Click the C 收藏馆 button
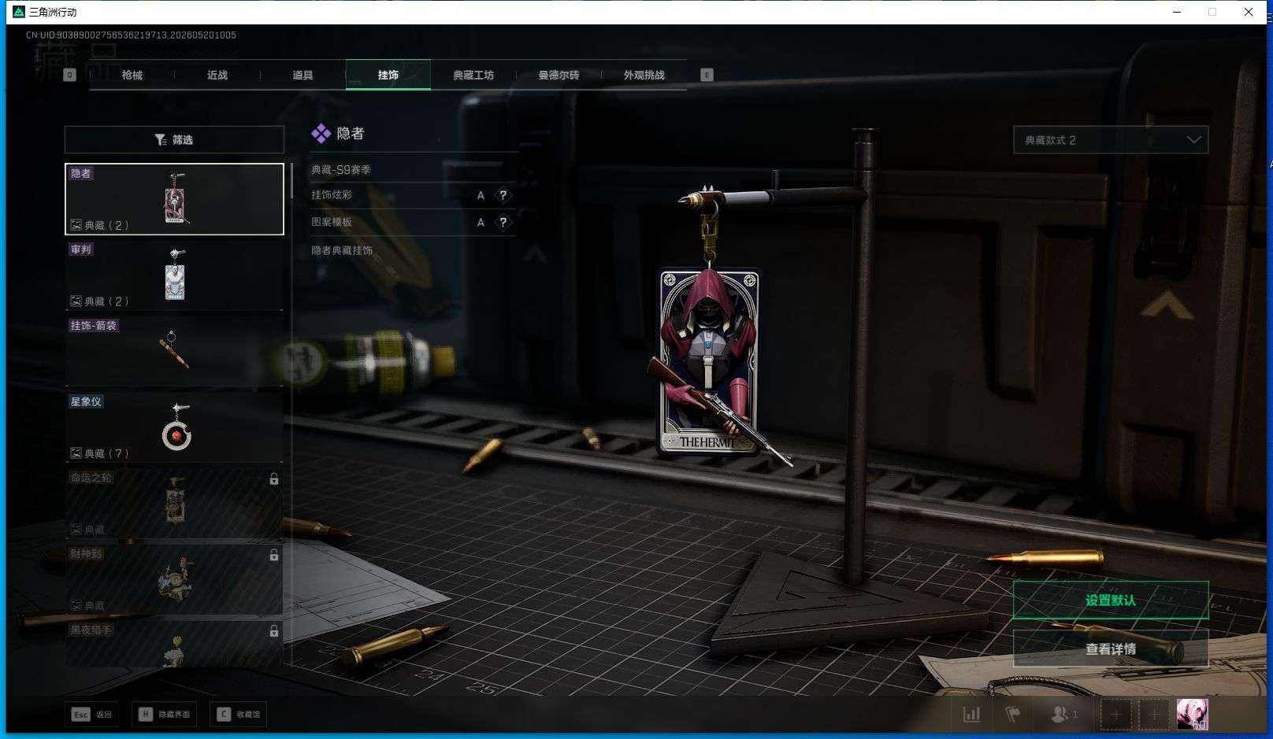1273x739 pixels. [x=239, y=715]
